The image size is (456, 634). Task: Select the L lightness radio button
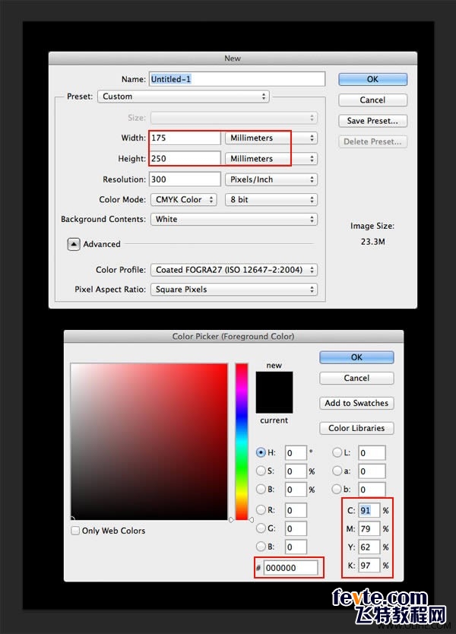point(337,452)
